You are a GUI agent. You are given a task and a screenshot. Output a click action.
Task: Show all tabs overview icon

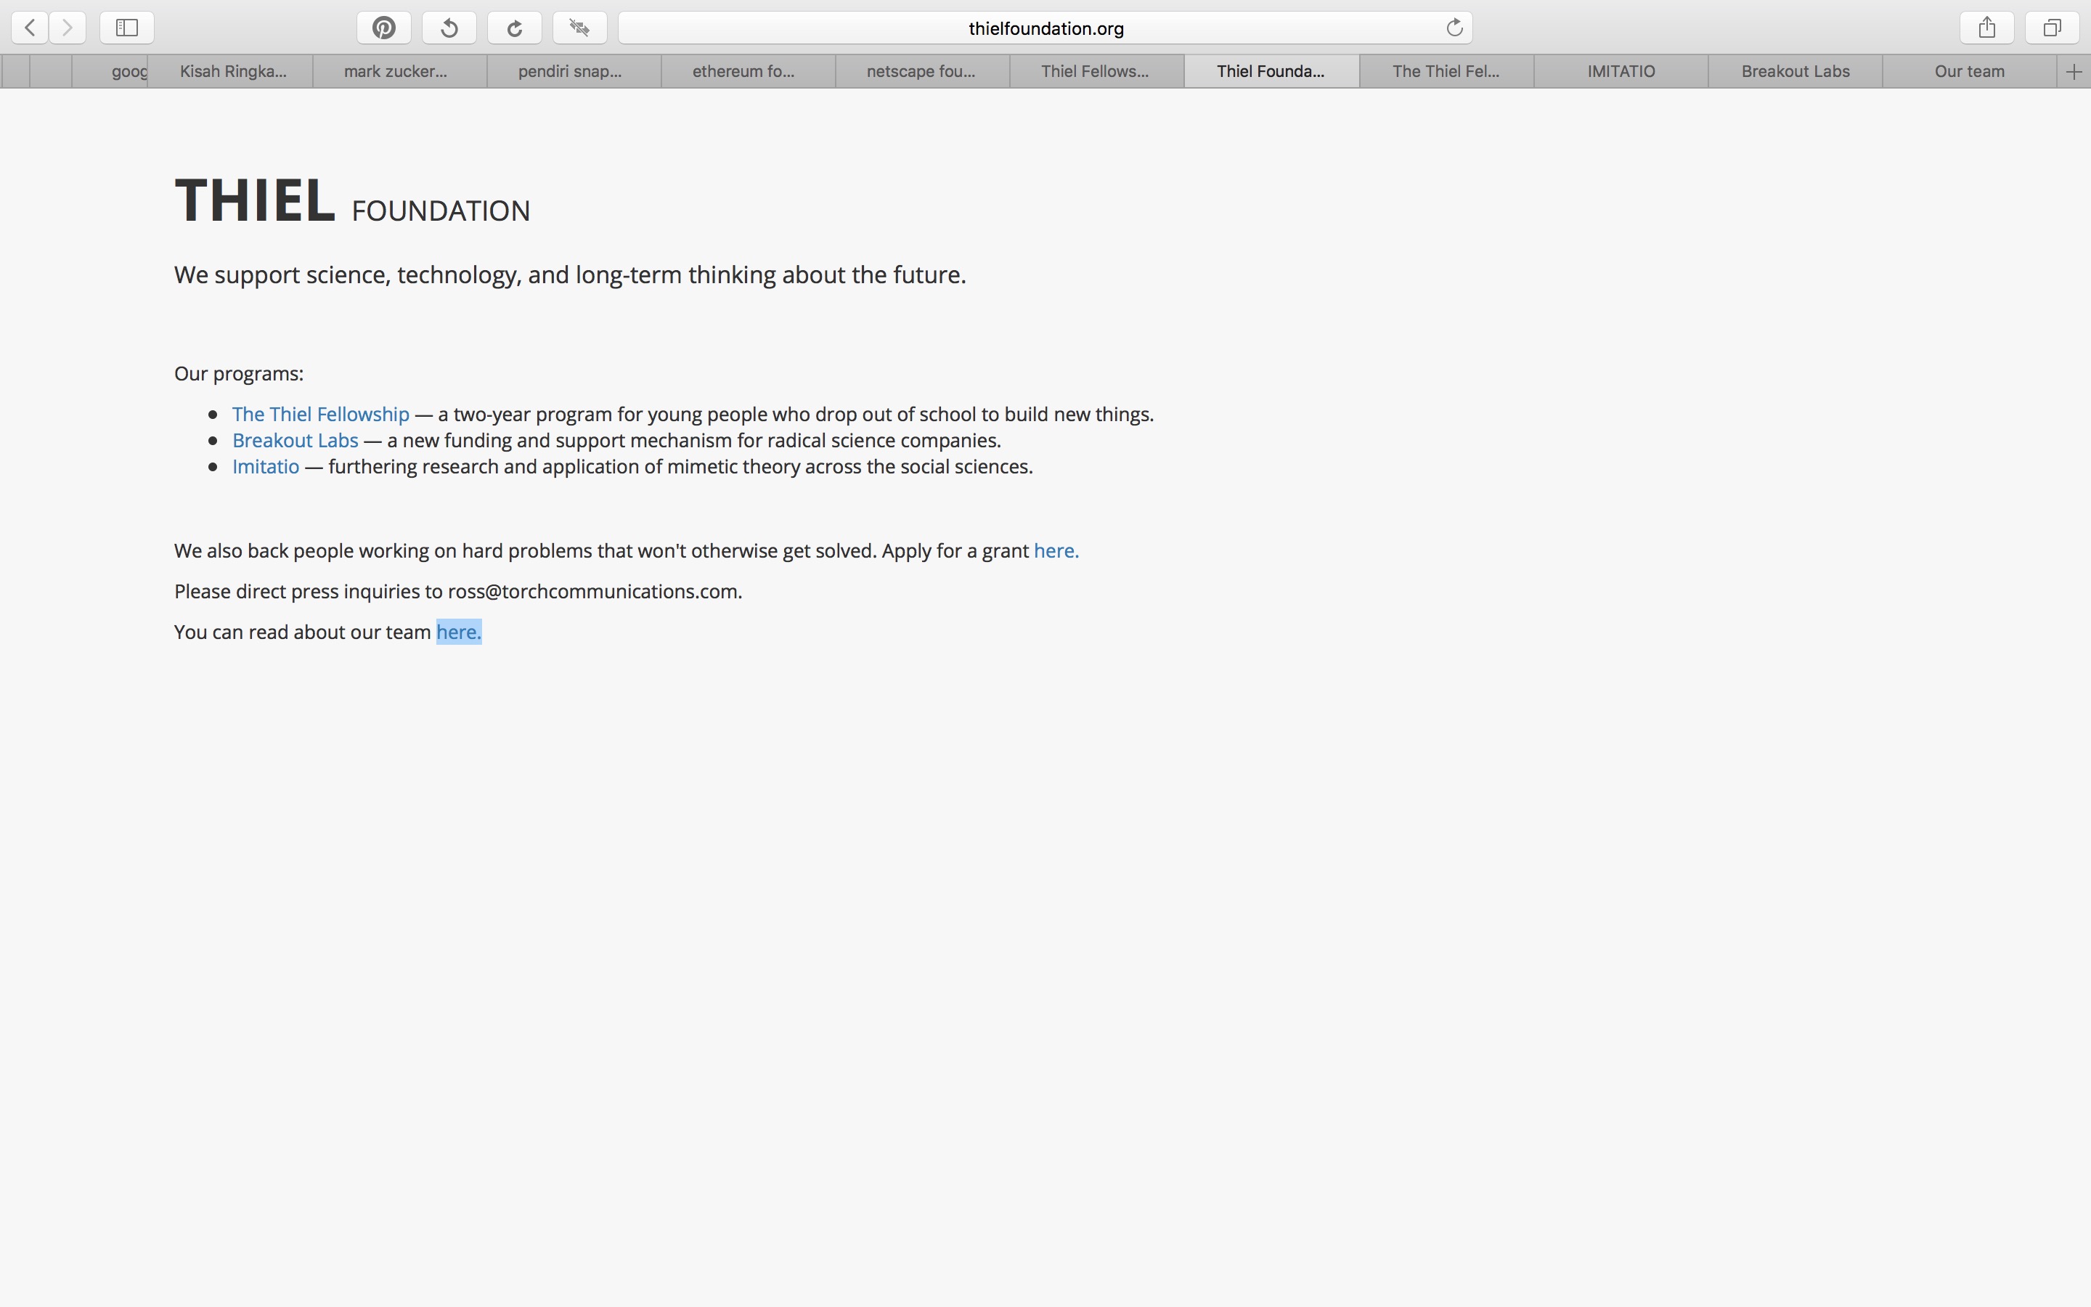tap(2052, 28)
